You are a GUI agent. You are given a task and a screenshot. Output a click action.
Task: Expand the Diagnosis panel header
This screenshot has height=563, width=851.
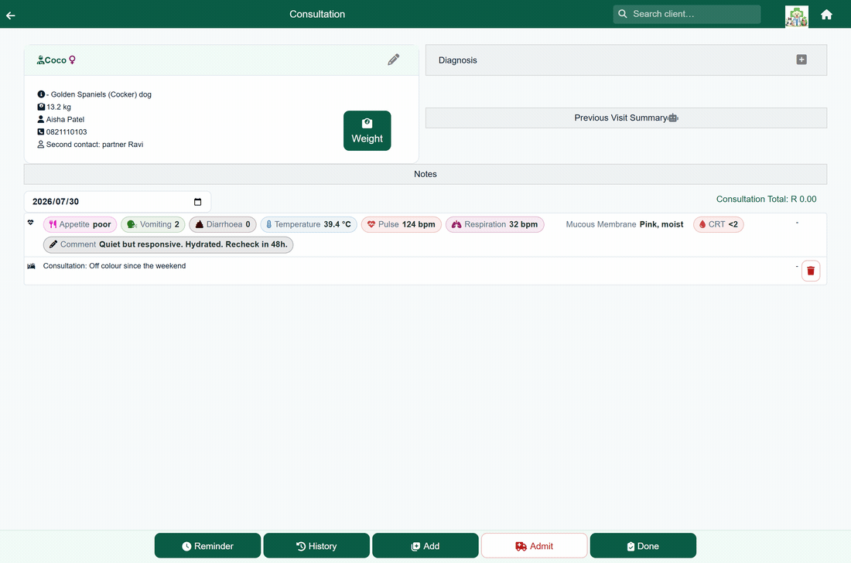coord(626,60)
